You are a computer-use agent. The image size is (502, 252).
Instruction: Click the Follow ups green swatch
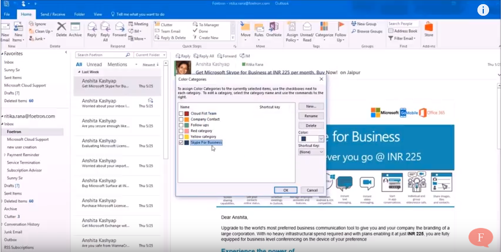click(187, 125)
